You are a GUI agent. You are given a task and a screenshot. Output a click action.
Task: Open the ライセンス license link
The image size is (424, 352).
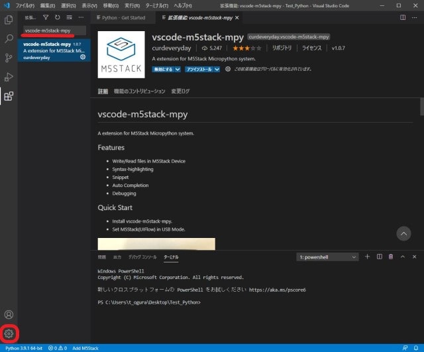click(311, 48)
